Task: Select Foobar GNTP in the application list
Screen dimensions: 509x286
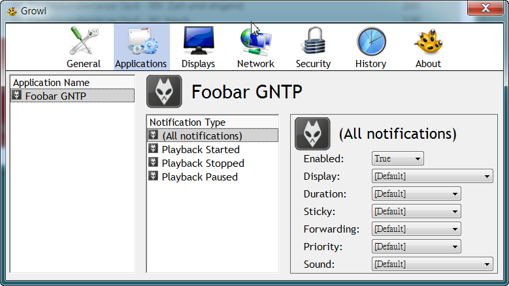Action: click(x=56, y=96)
